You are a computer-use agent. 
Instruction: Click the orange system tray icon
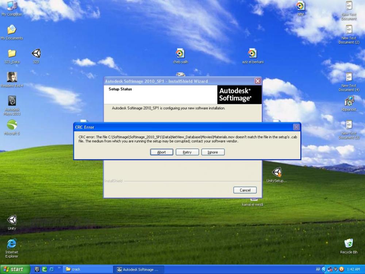click(x=342, y=269)
